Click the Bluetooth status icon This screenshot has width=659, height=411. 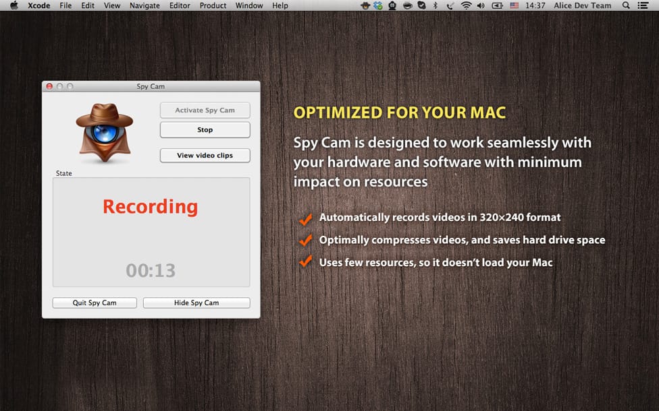tap(436, 5)
